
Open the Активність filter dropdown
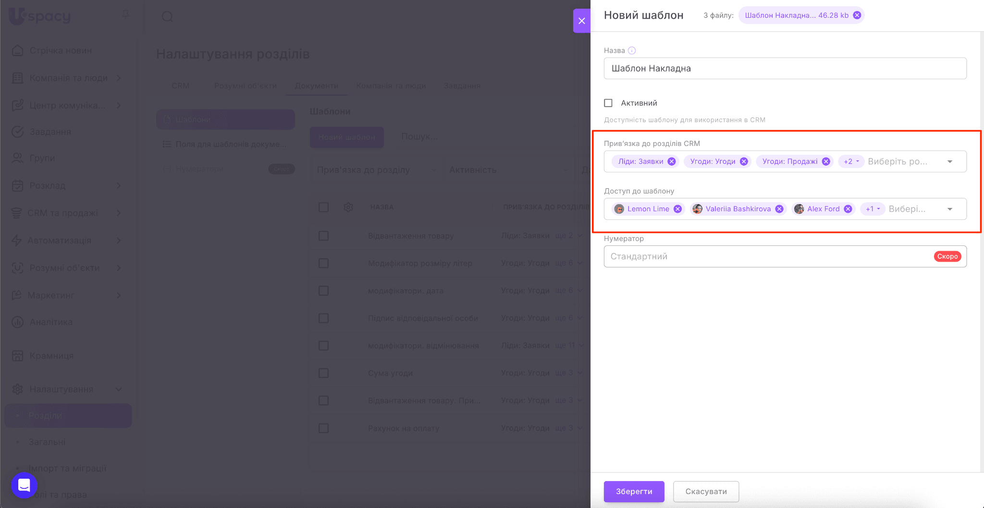coord(508,170)
